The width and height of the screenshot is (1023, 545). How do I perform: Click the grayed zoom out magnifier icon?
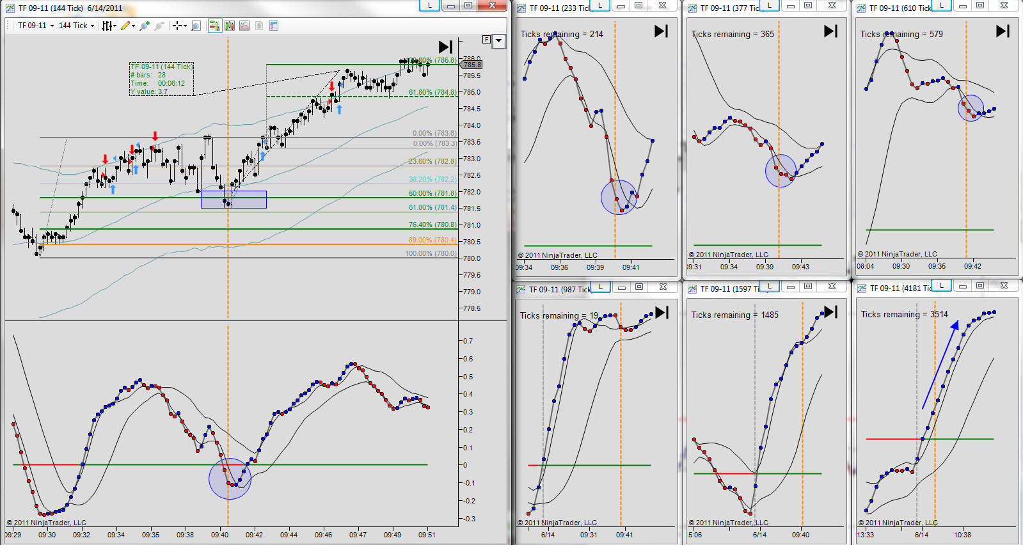coord(159,26)
